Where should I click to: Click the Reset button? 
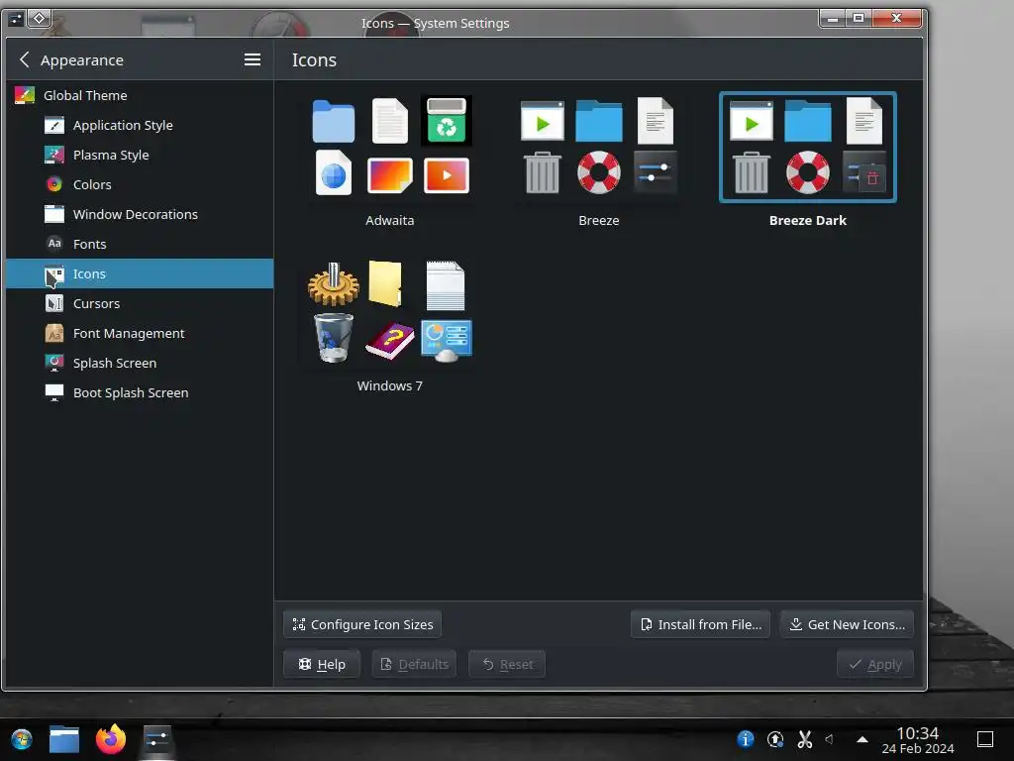pyautogui.click(x=507, y=664)
